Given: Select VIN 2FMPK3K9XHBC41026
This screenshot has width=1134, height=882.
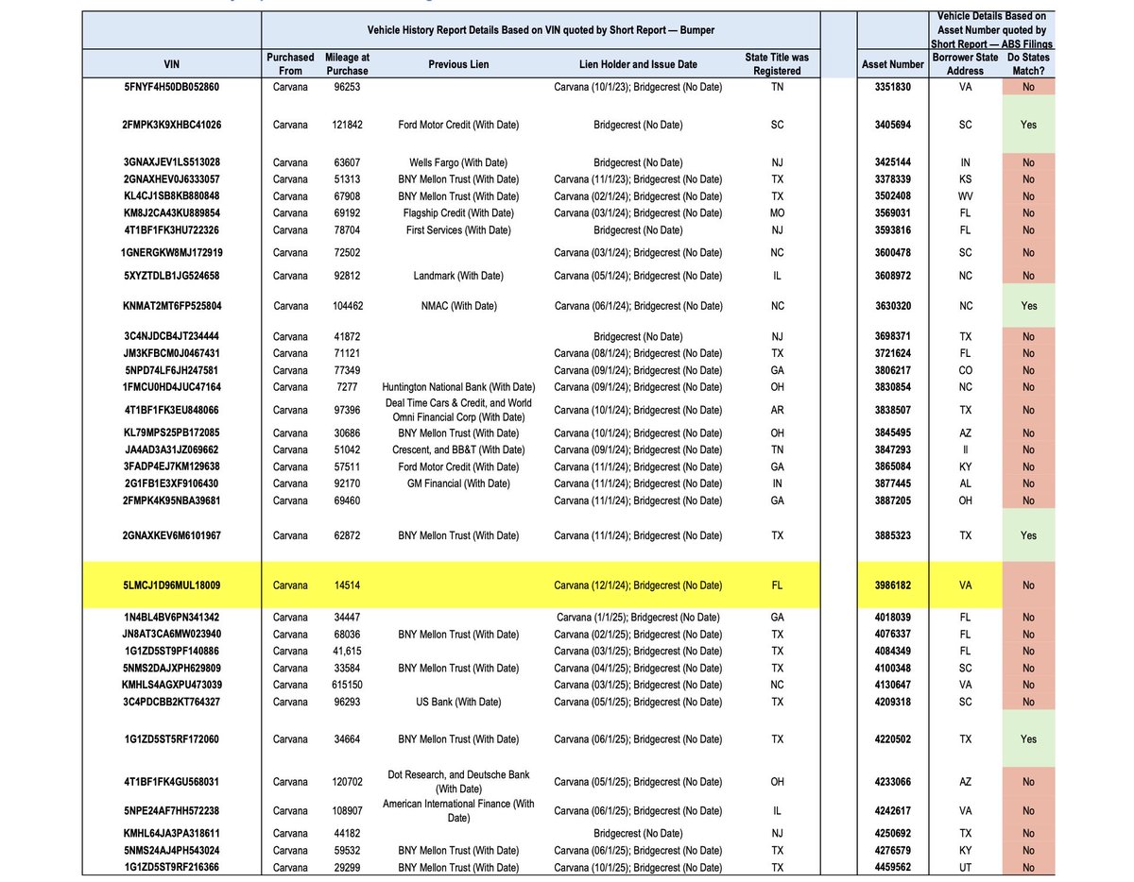Looking at the screenshot, I should click(172, 125).
